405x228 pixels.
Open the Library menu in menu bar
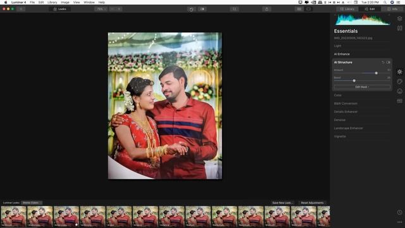52,3
